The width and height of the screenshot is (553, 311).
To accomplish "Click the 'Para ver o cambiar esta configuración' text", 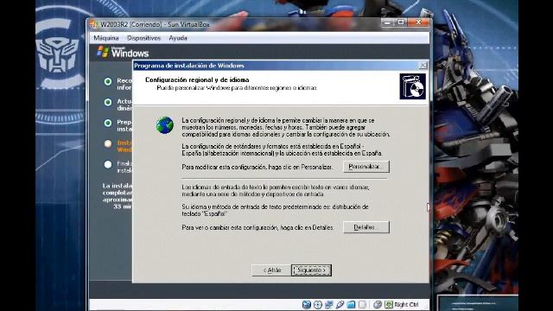I will pos(257,228).
